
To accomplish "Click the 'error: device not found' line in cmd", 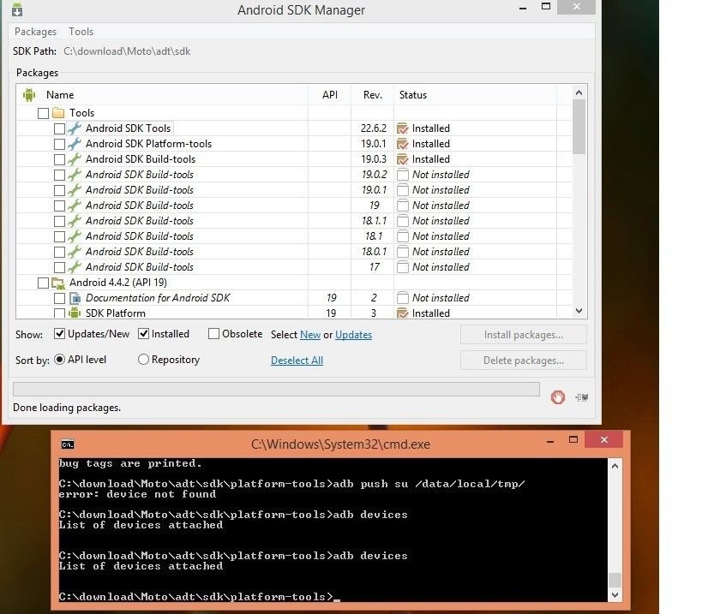I will point(137,494).
